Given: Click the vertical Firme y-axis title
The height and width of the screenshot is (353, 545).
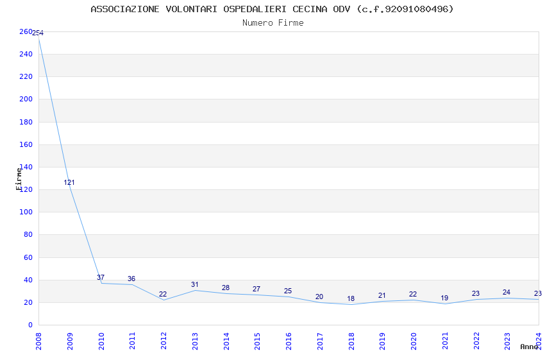Looking at the screenshot, I should point(19,178).
